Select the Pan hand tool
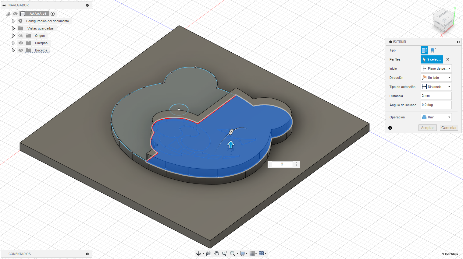463x259 pixels. 217,254
